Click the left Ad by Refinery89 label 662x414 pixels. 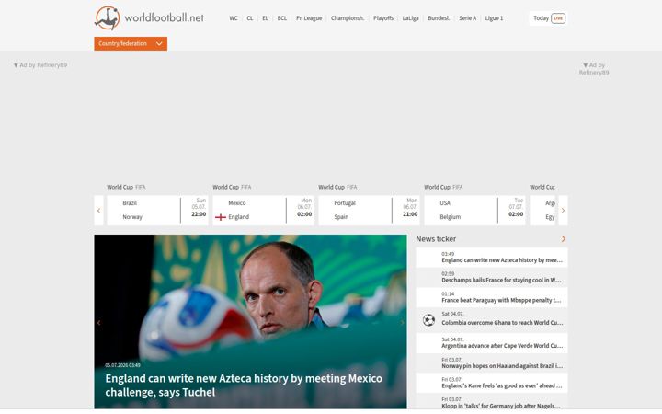[x=40, y=65]
